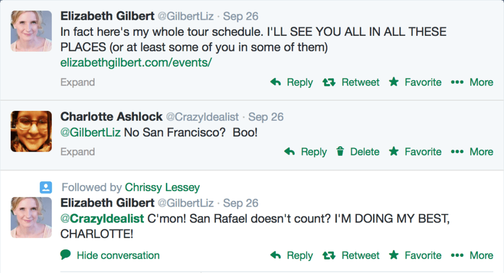Screen dimensions: 504x273
Task: Hide conversation using the speech bubble link
Action: pyautogui.click(x=110, y=255)
